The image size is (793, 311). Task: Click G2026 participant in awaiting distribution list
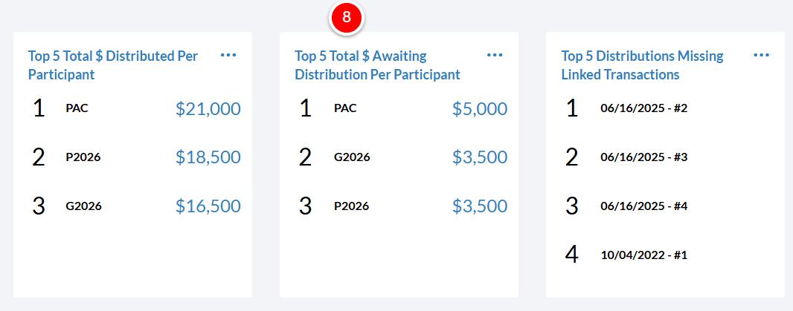tap(352, 157)
